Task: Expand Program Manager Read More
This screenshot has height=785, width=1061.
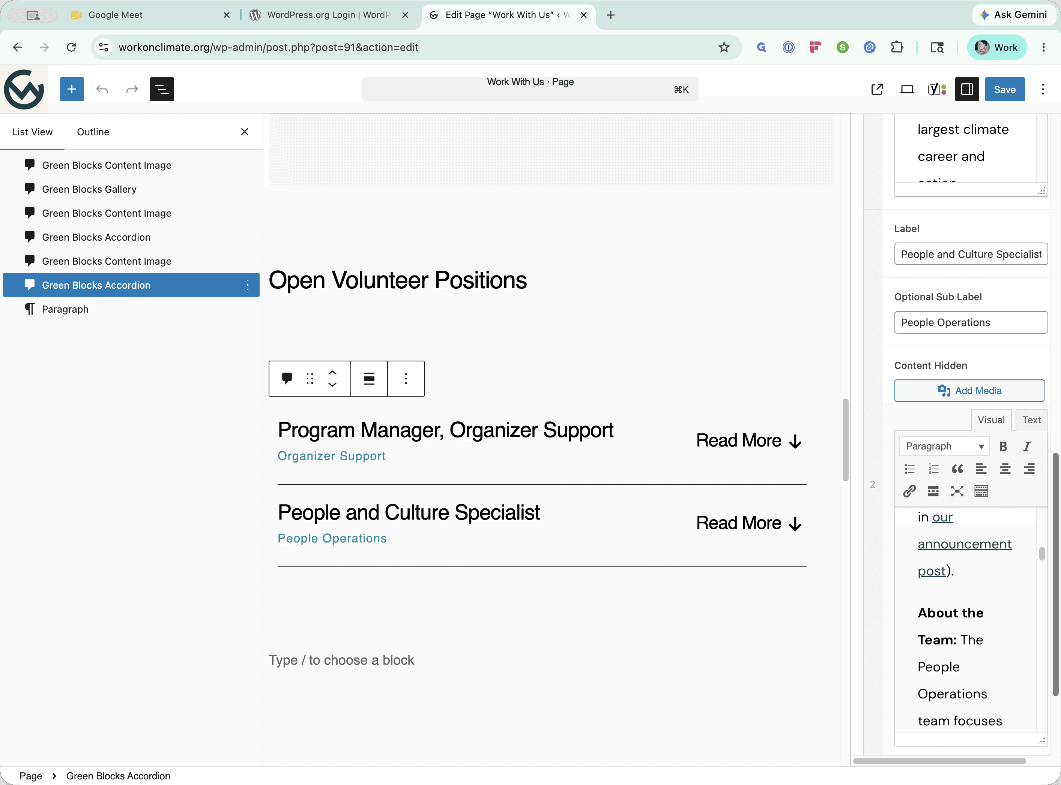Action: [x=748, y=440]
